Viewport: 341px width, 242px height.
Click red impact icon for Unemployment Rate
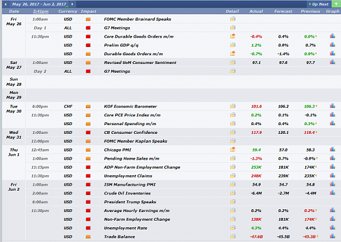tap(88, 228)
